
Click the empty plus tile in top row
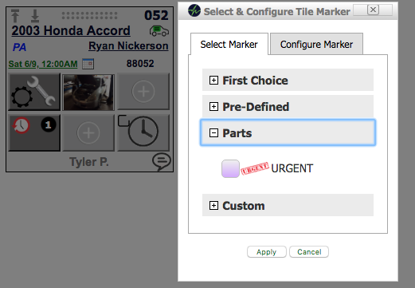tap(143, 92)
